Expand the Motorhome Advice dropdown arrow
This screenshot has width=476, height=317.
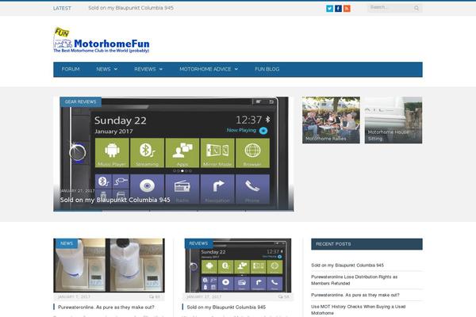click(236, 70)
